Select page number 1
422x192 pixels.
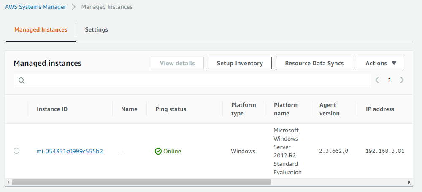[x=390, y=80]
